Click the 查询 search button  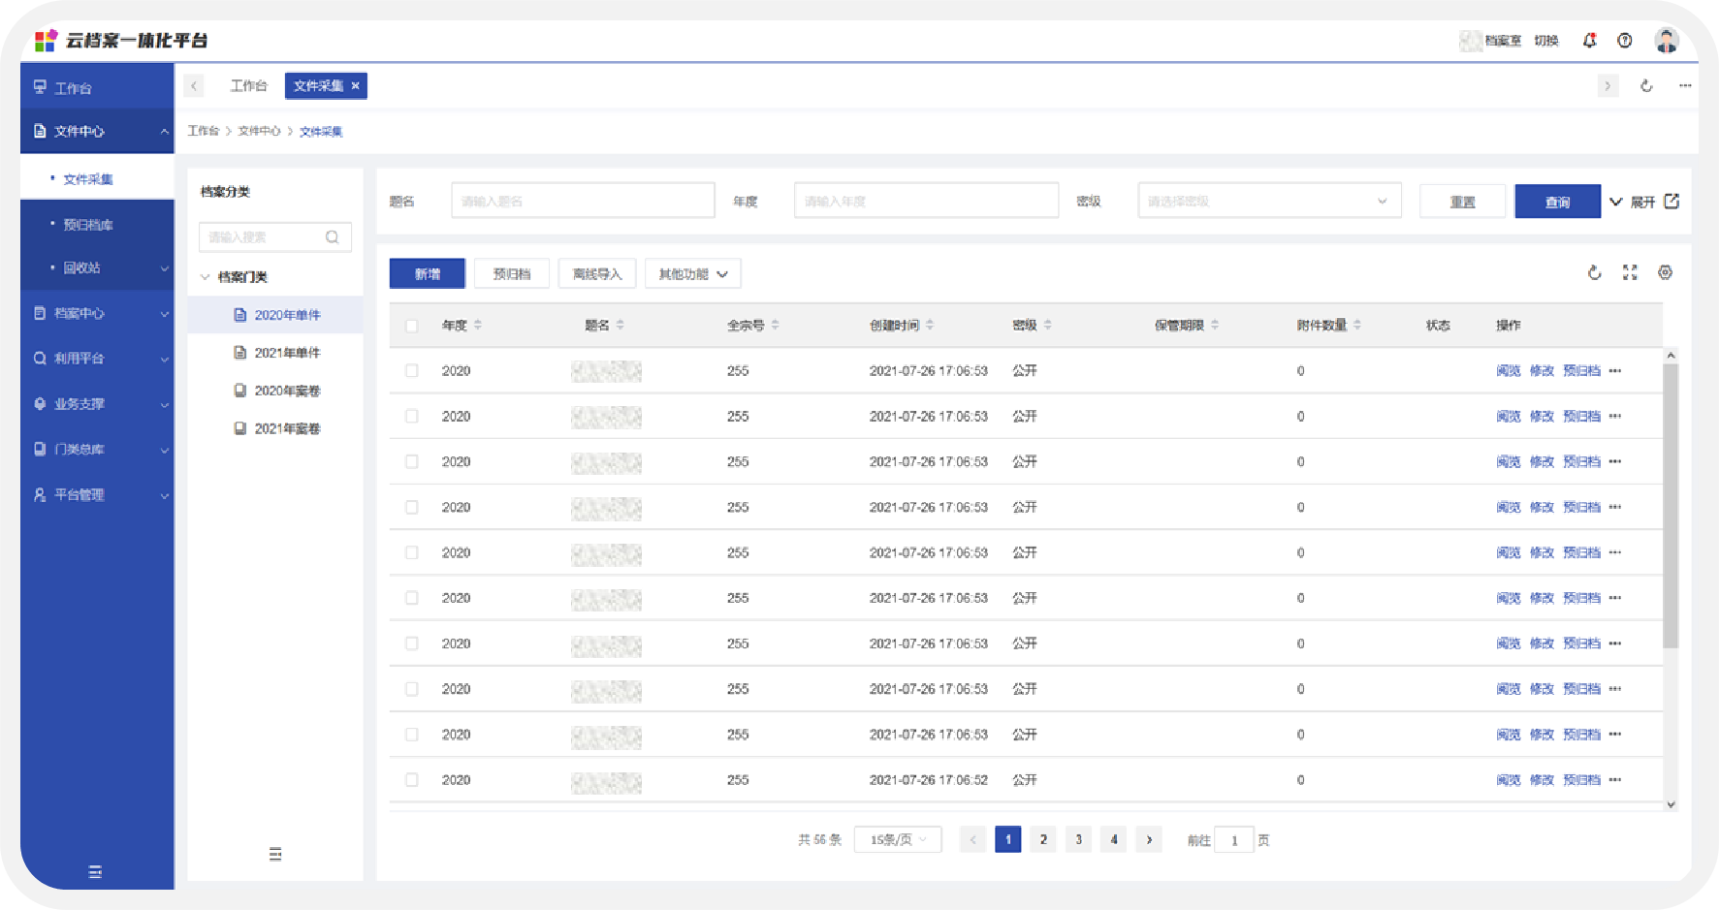[x=1557, y=202]
